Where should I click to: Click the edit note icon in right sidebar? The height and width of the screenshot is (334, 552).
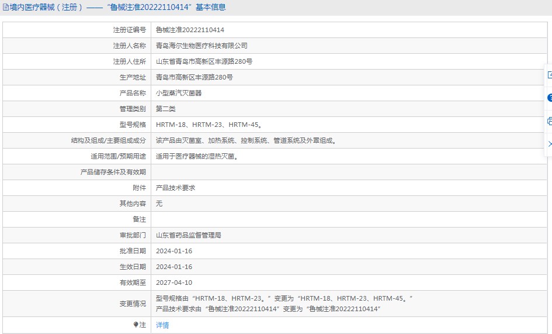click(x=550, y=75)
